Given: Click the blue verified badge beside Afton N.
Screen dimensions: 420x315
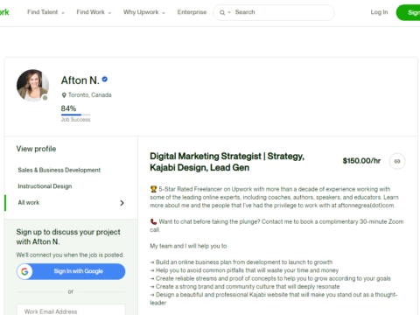Looking at the screenshot, I should coord(105,79).
